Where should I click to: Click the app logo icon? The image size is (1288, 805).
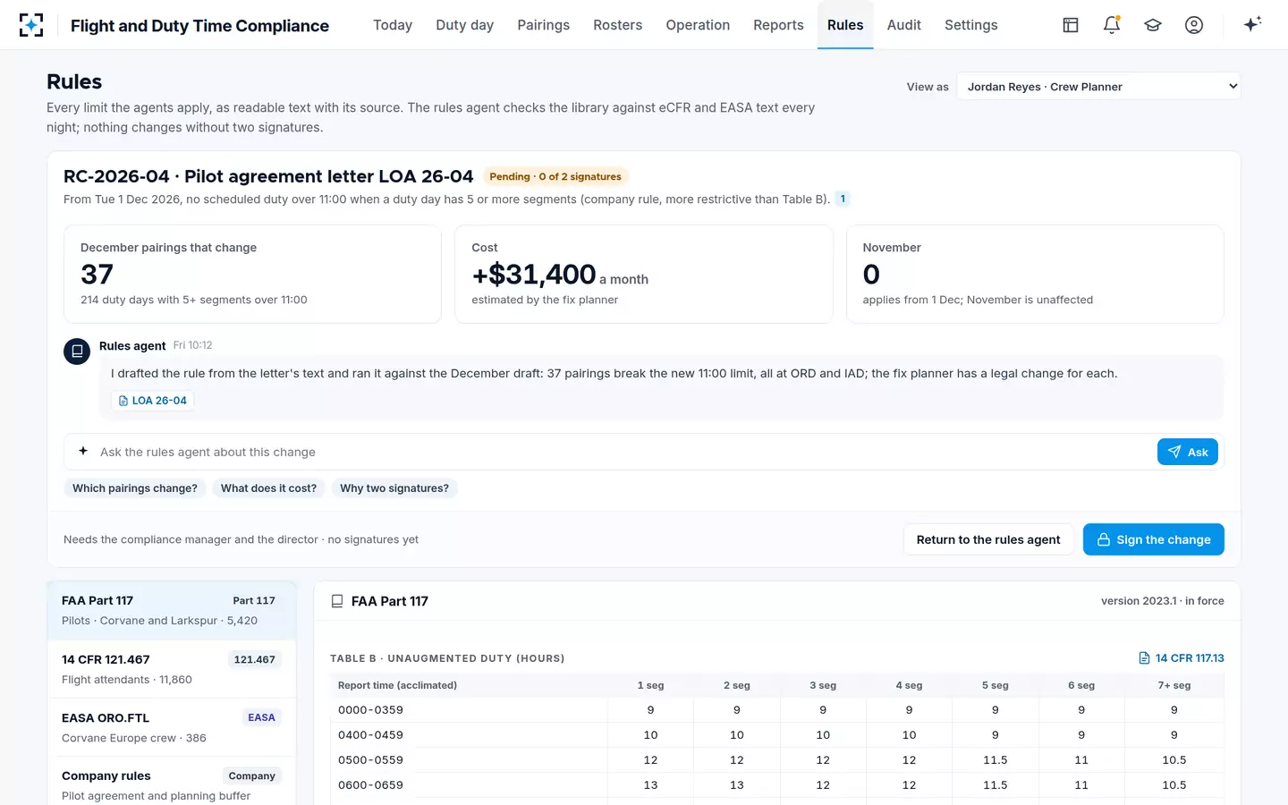31,25
